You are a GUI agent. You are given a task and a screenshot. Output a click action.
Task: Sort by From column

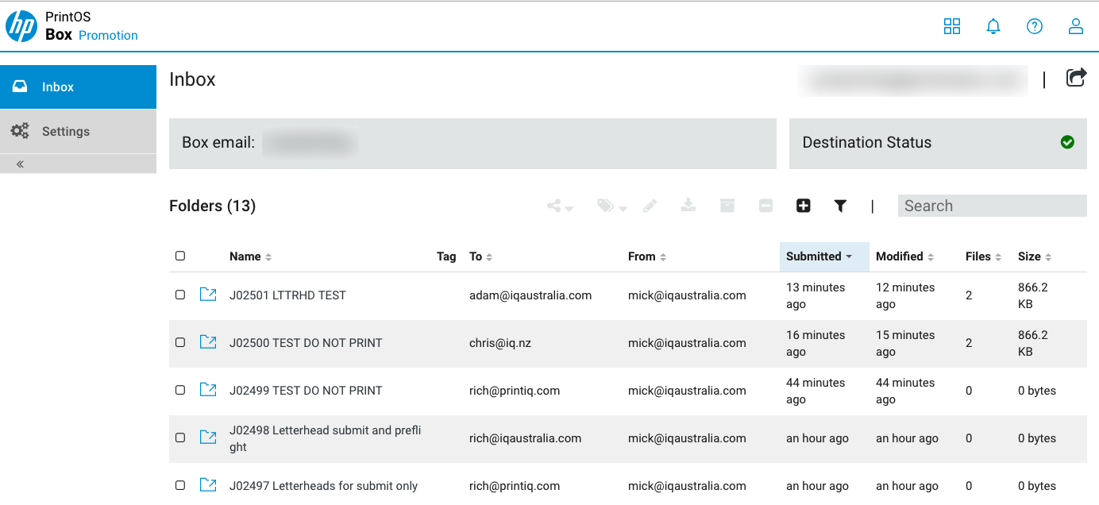(x=647, y=256)
